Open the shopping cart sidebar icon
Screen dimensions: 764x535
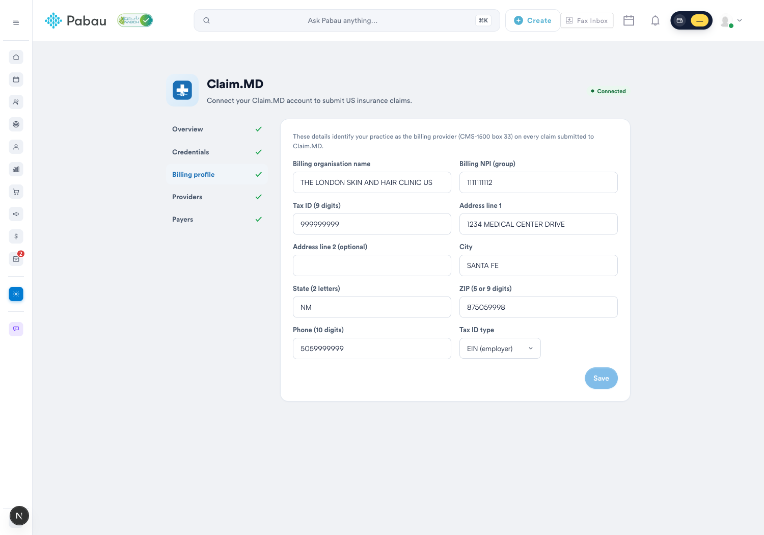point(16,192)
